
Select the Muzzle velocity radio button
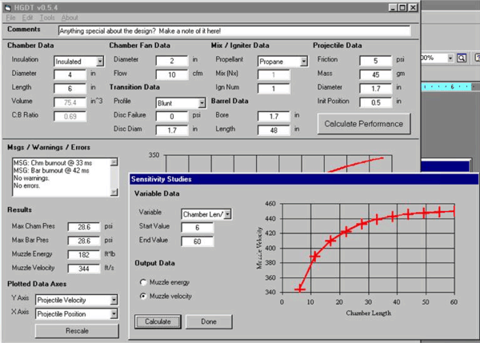point(143,297)
